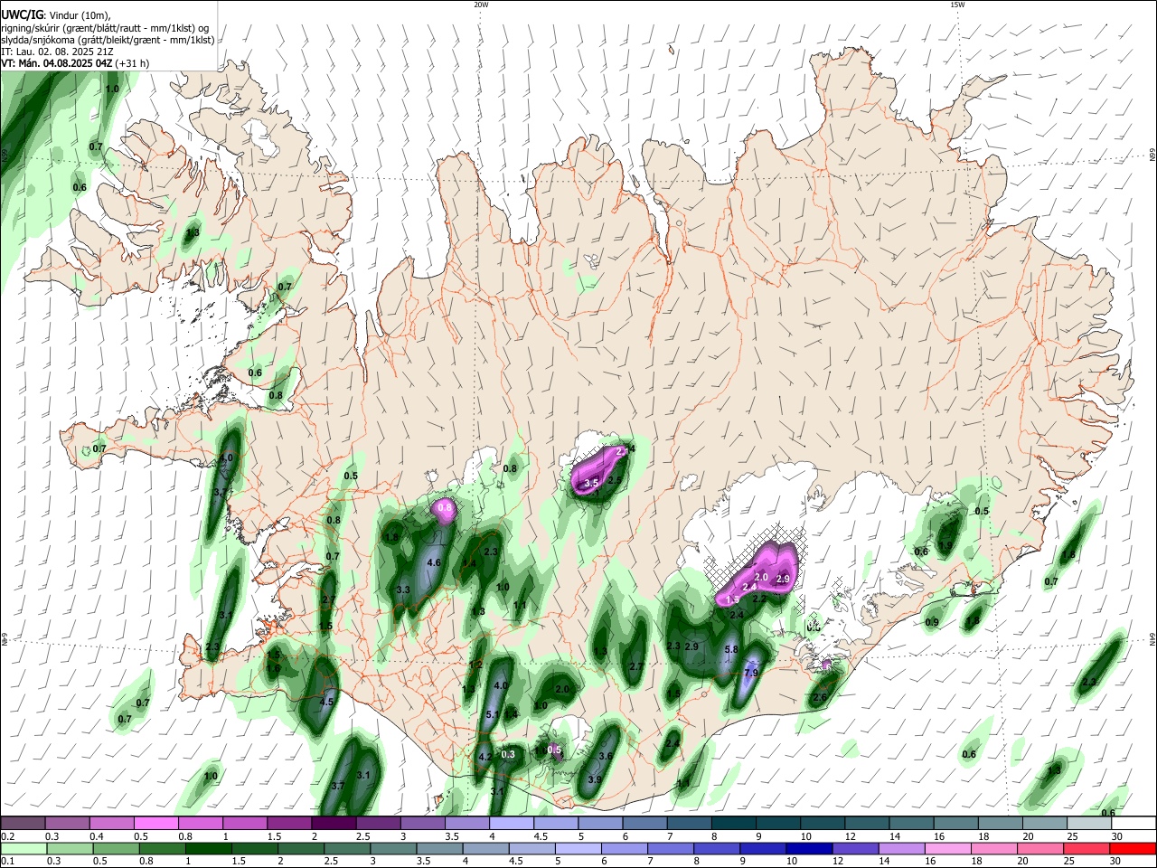Click the first dark mauve snow-scale swatch after 0.2
Viewport: 1157px width, 868px height.
23,824
